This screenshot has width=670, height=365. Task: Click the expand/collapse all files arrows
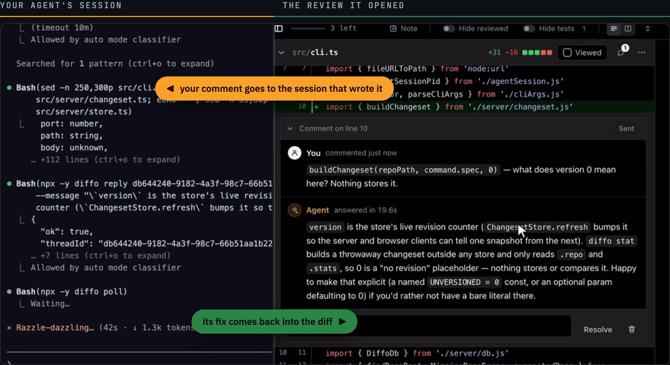tap(648, 29)
